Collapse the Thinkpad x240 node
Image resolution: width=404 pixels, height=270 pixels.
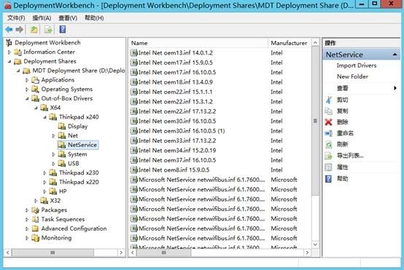tap(44, 117)
